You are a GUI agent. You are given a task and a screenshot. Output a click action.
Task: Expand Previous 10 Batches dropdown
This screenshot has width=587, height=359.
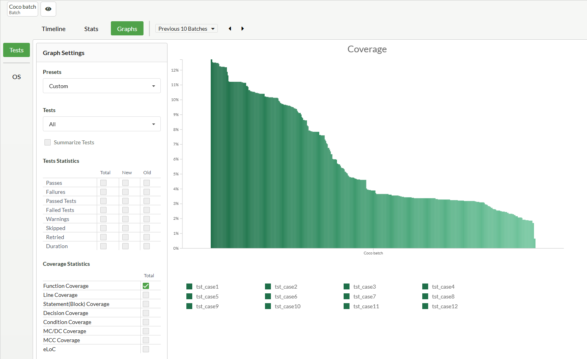tap(186, 29)
